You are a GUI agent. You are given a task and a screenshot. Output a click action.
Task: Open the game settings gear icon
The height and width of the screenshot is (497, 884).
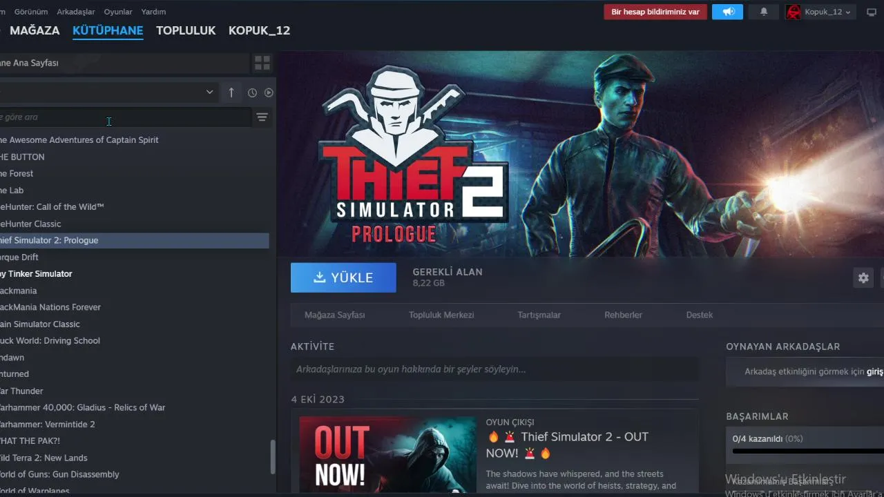pyautogui.click(x=863, y=277)
